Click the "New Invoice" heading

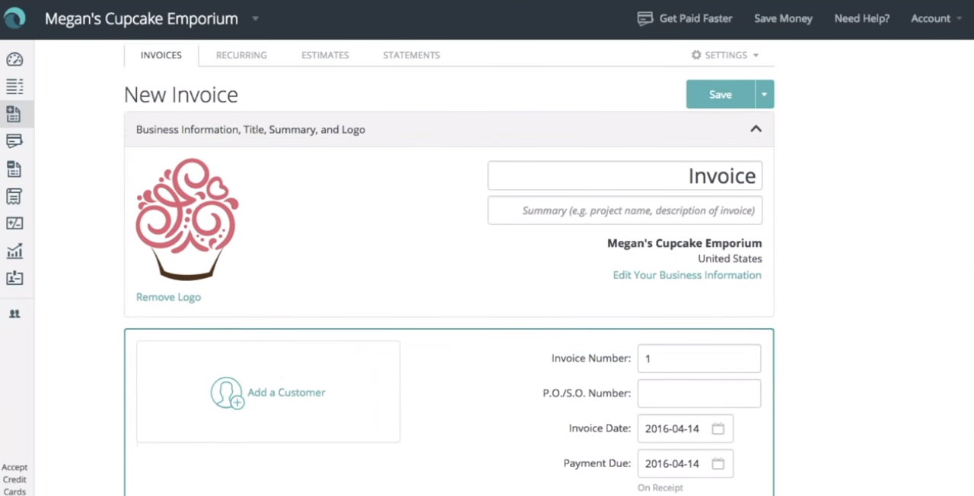coord(181,94)
